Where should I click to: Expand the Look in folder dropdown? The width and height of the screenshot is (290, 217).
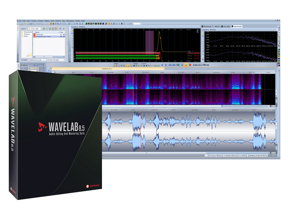(x=41, y=29)
